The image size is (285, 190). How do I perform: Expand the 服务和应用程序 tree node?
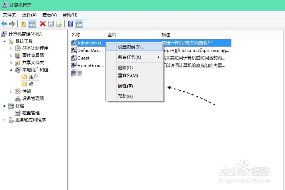(x=4, y=120)
